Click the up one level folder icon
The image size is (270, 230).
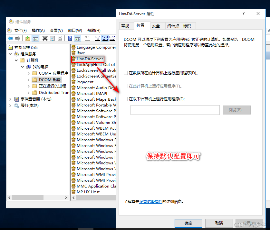[27, 38]
